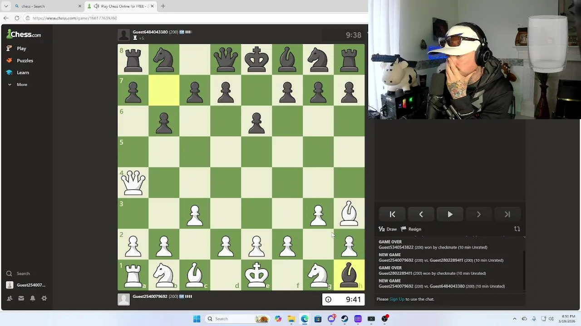Click the Windows taskbar Search box
The height and width of the screenshot is (326, 581).
coord(237,319)
